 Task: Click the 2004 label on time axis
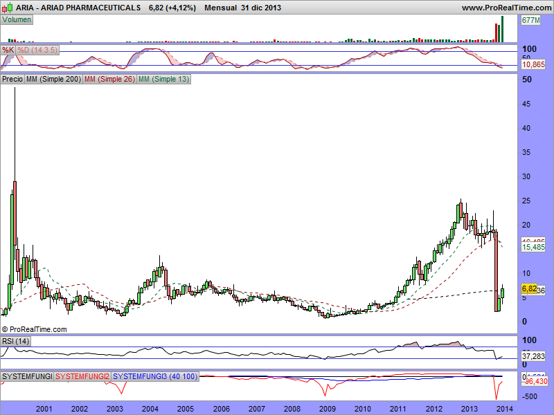pos(150,409)
